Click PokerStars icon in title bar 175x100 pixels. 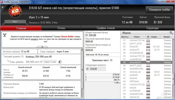[x=2, y=2]
